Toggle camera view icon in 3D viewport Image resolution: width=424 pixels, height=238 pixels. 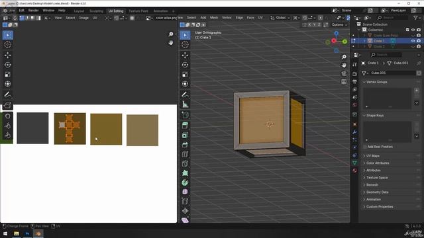[x=344, y=73]
